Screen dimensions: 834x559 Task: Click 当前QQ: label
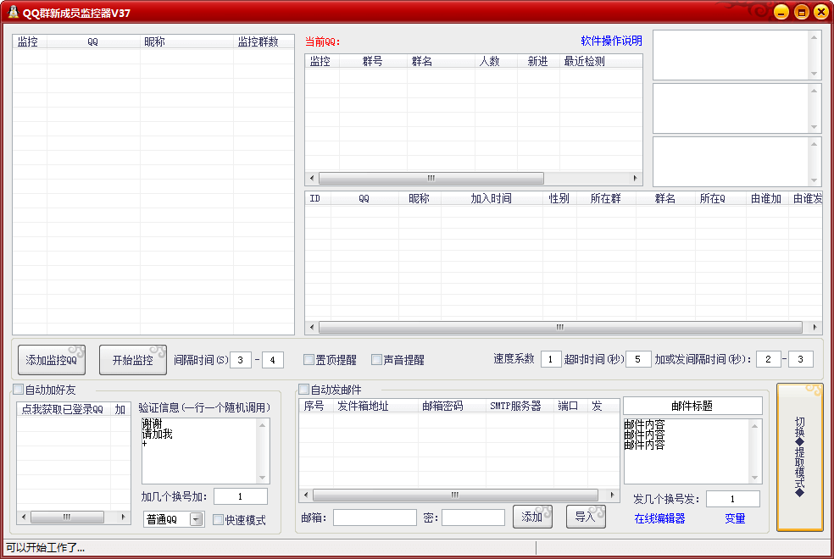coord(322,42)
